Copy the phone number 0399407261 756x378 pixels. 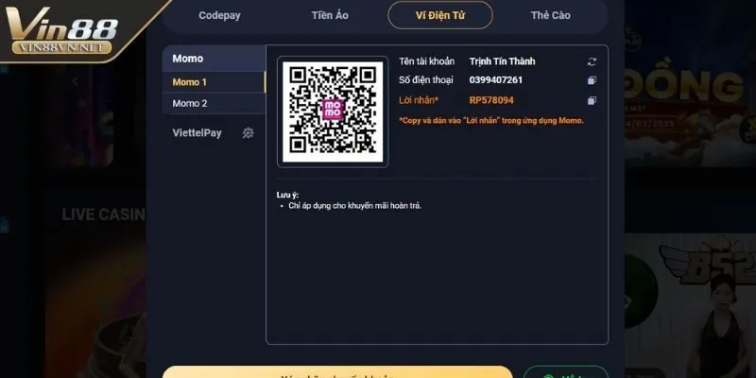point(592,80)
